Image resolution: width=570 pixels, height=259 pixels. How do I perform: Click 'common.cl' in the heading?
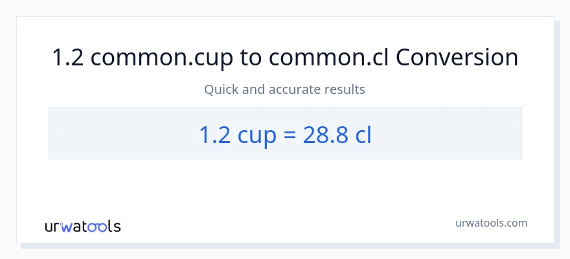coord(328,58)
